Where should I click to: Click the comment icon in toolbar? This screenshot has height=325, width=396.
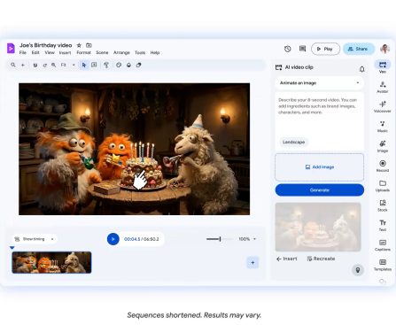click(94, 65)
